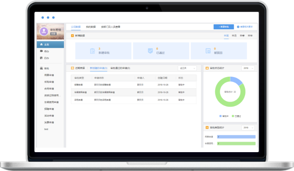294x171 pixels.
Task: Sort by the 审批类型 column header
Action: (x=79, y=78)
